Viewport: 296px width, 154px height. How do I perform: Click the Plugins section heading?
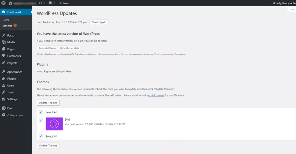[42, 64]
